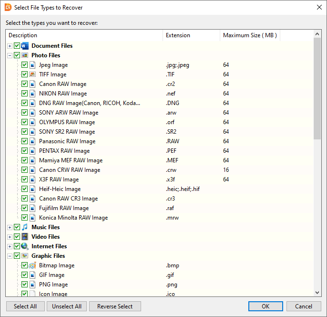
Task: Click the music note icon for Music Files
Action: click(x=25, y=227)
